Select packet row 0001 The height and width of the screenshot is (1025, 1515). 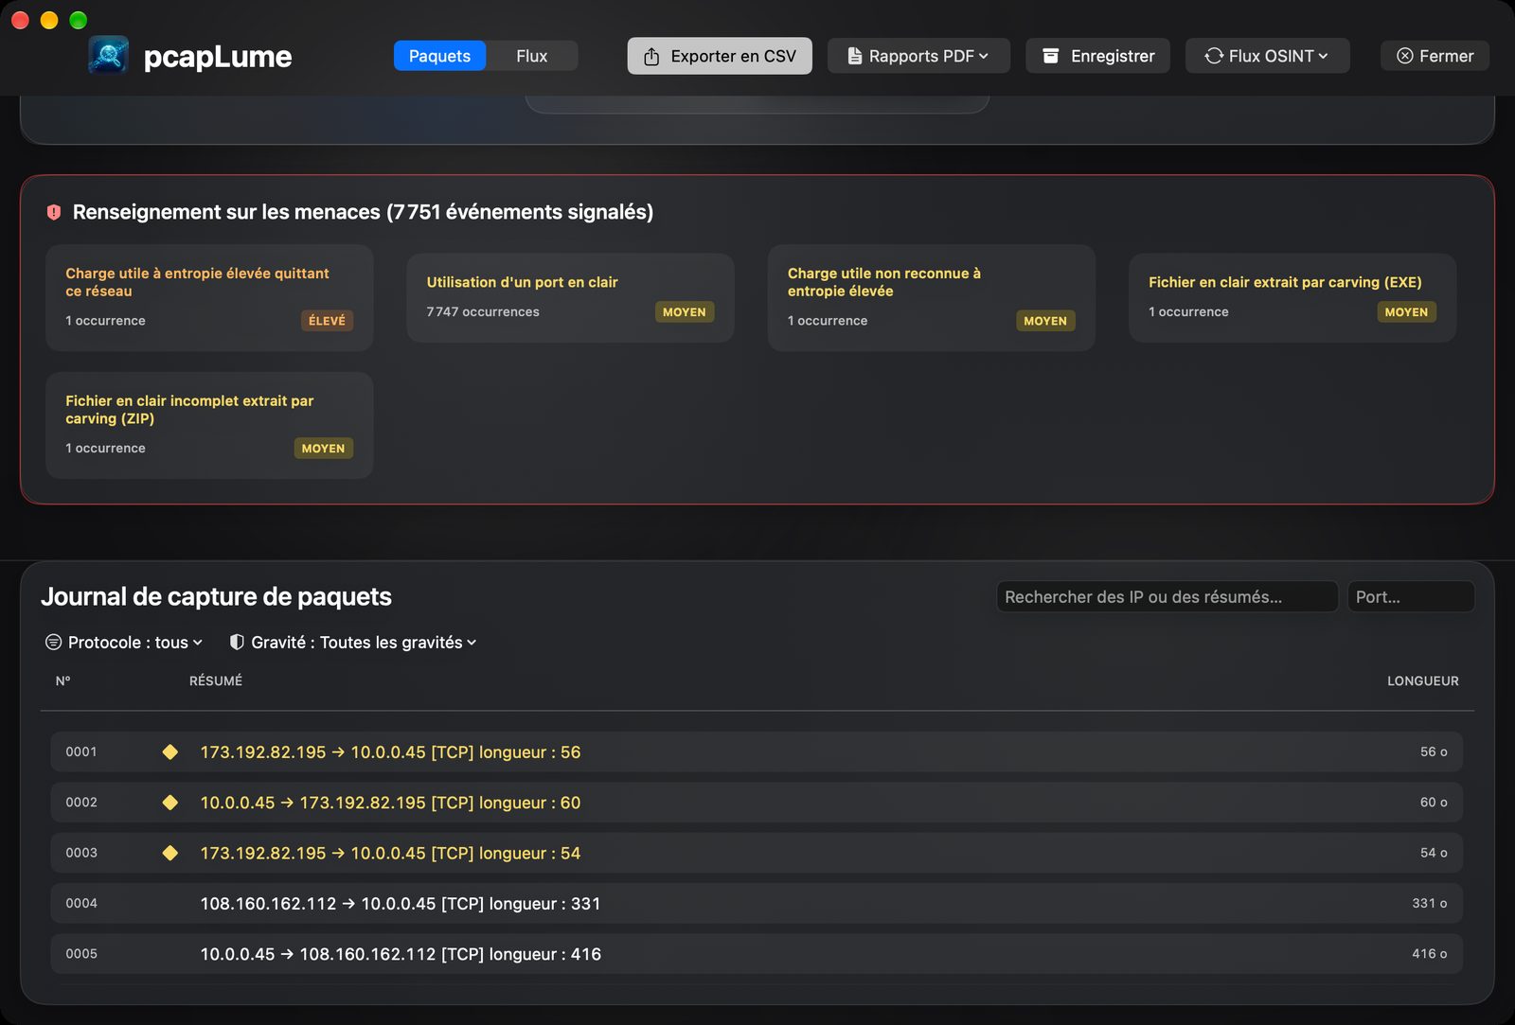757,752
